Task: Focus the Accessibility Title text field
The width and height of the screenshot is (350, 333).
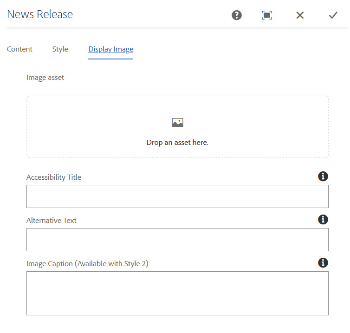Action: pos(177,196)
